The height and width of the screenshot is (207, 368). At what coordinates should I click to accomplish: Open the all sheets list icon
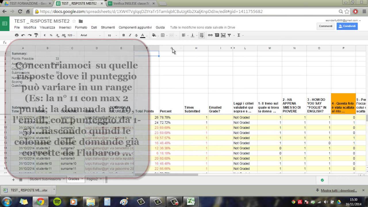pyautogui.click(x=21, y=180)
